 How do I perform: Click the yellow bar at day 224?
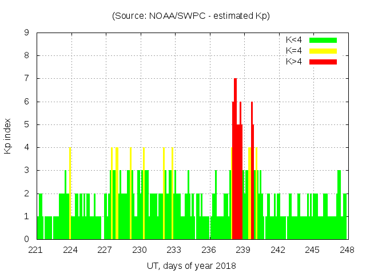[x=70, y=194]
